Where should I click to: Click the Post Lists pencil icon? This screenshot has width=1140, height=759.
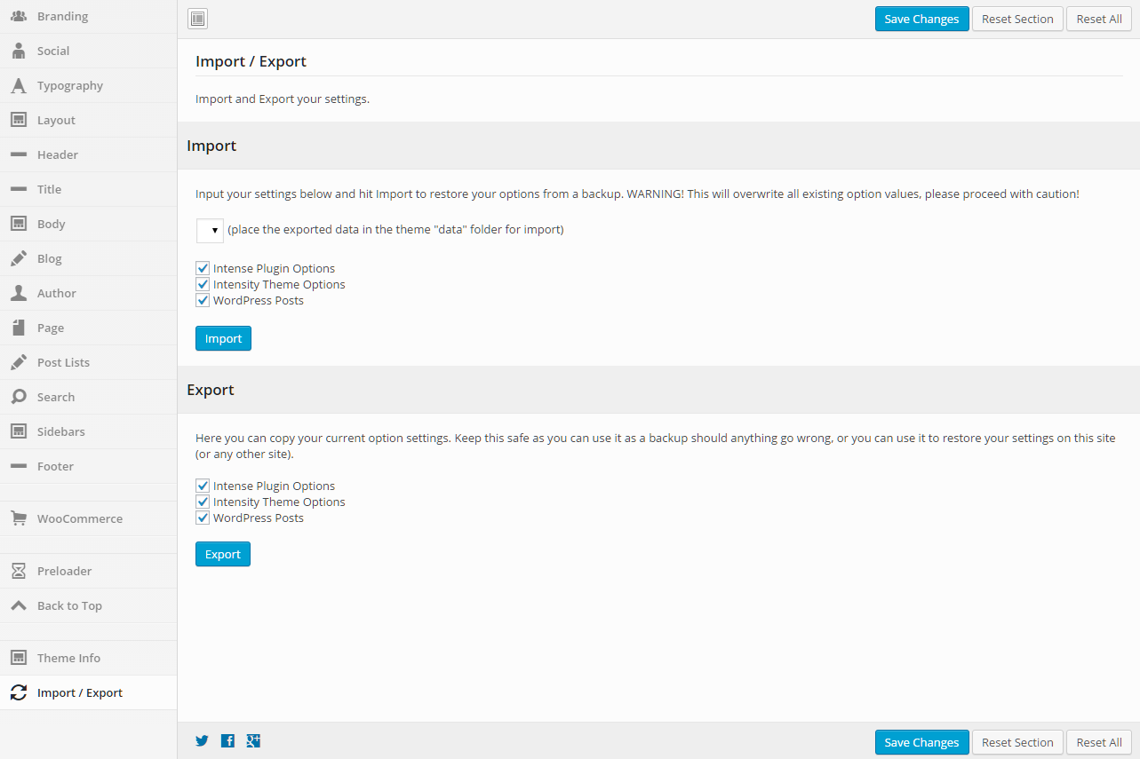point(19,362)
